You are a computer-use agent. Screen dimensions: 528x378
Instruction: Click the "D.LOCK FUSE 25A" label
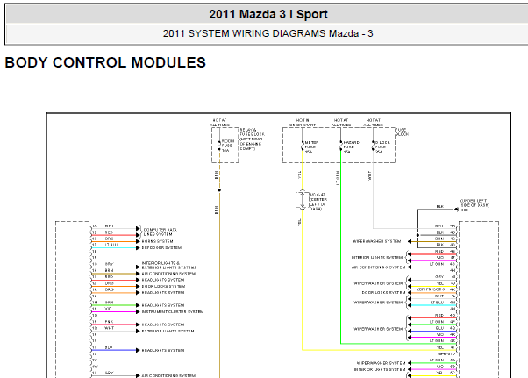pyautogui.click(x=382, y=147)
